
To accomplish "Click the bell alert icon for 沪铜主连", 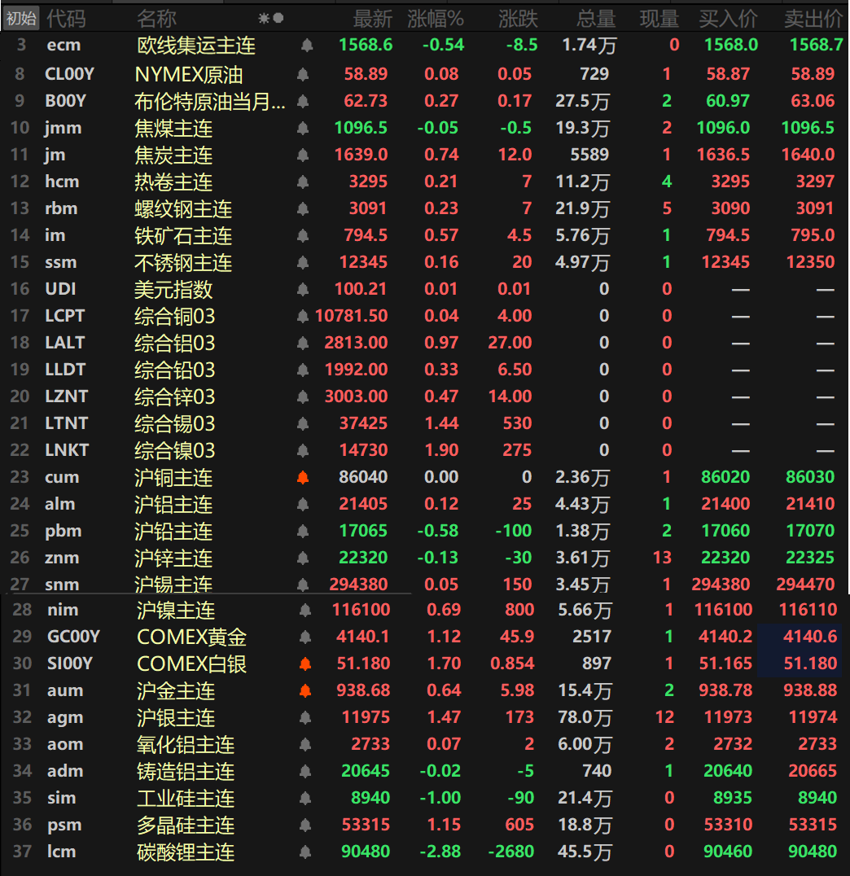I will (x=303, y=478).
